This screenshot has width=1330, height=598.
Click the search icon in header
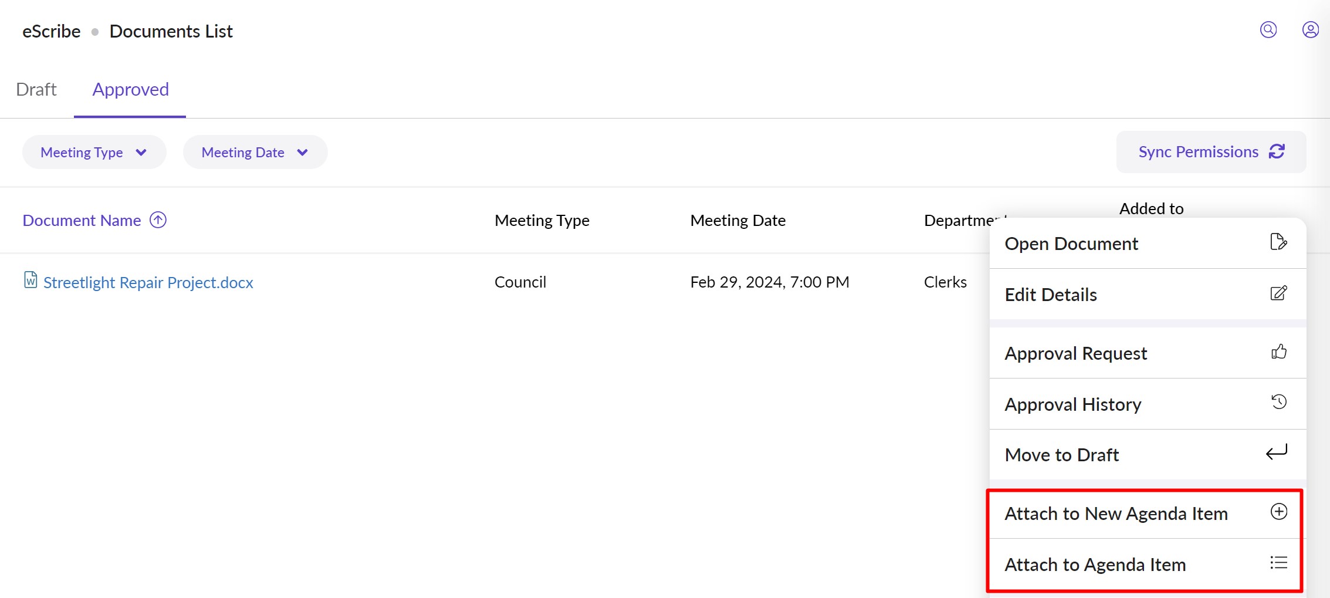pos(1268,30)
